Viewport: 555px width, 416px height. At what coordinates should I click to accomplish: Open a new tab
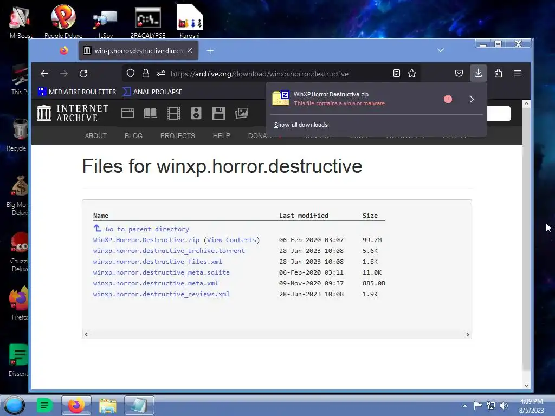click(210, 51)
